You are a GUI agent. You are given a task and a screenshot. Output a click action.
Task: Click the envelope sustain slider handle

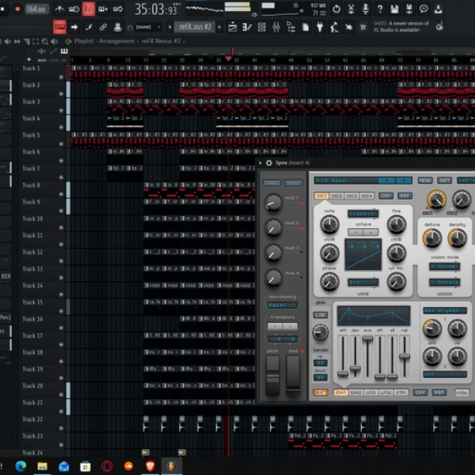point(367,338)
